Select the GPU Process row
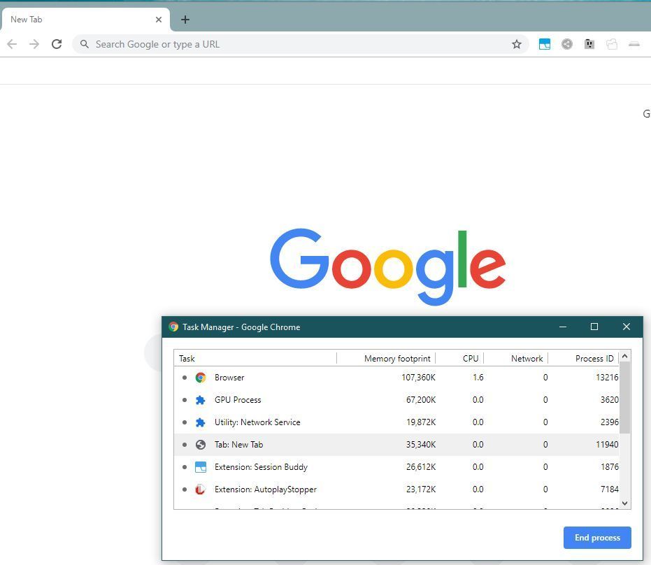The width and height of the screenshot is (651, 565). click(x=396, y=400)
